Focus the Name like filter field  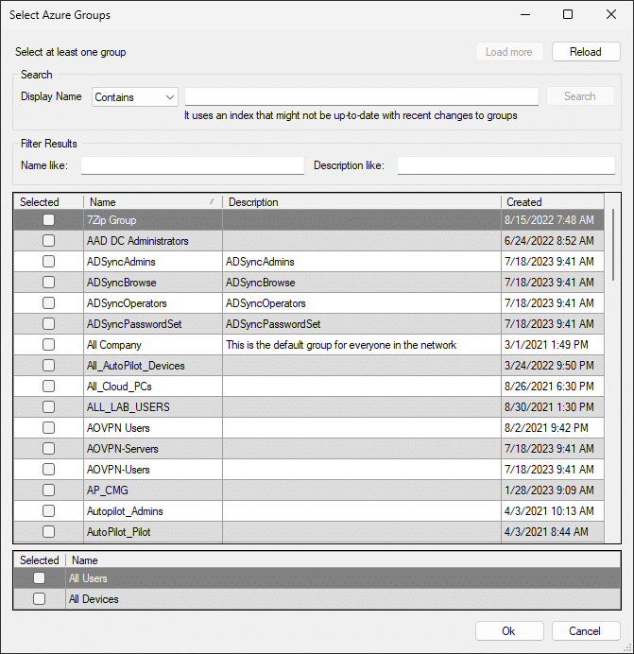tap(193, 165)
